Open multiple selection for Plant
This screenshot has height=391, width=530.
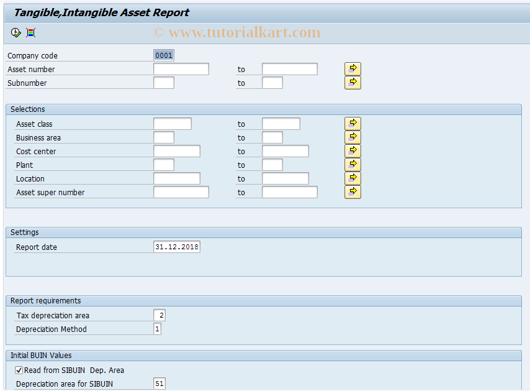(x=352, y=164)
